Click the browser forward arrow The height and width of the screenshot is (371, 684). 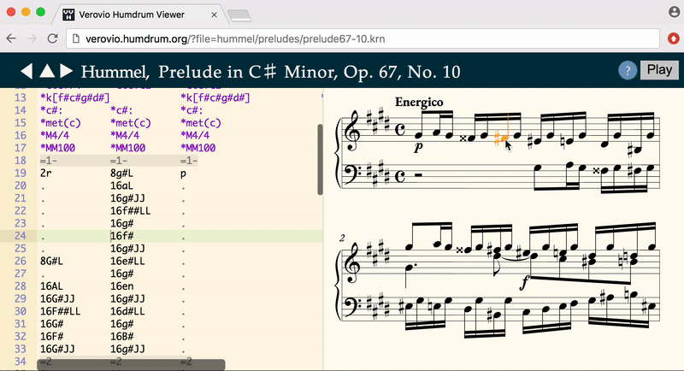[32, 38]
